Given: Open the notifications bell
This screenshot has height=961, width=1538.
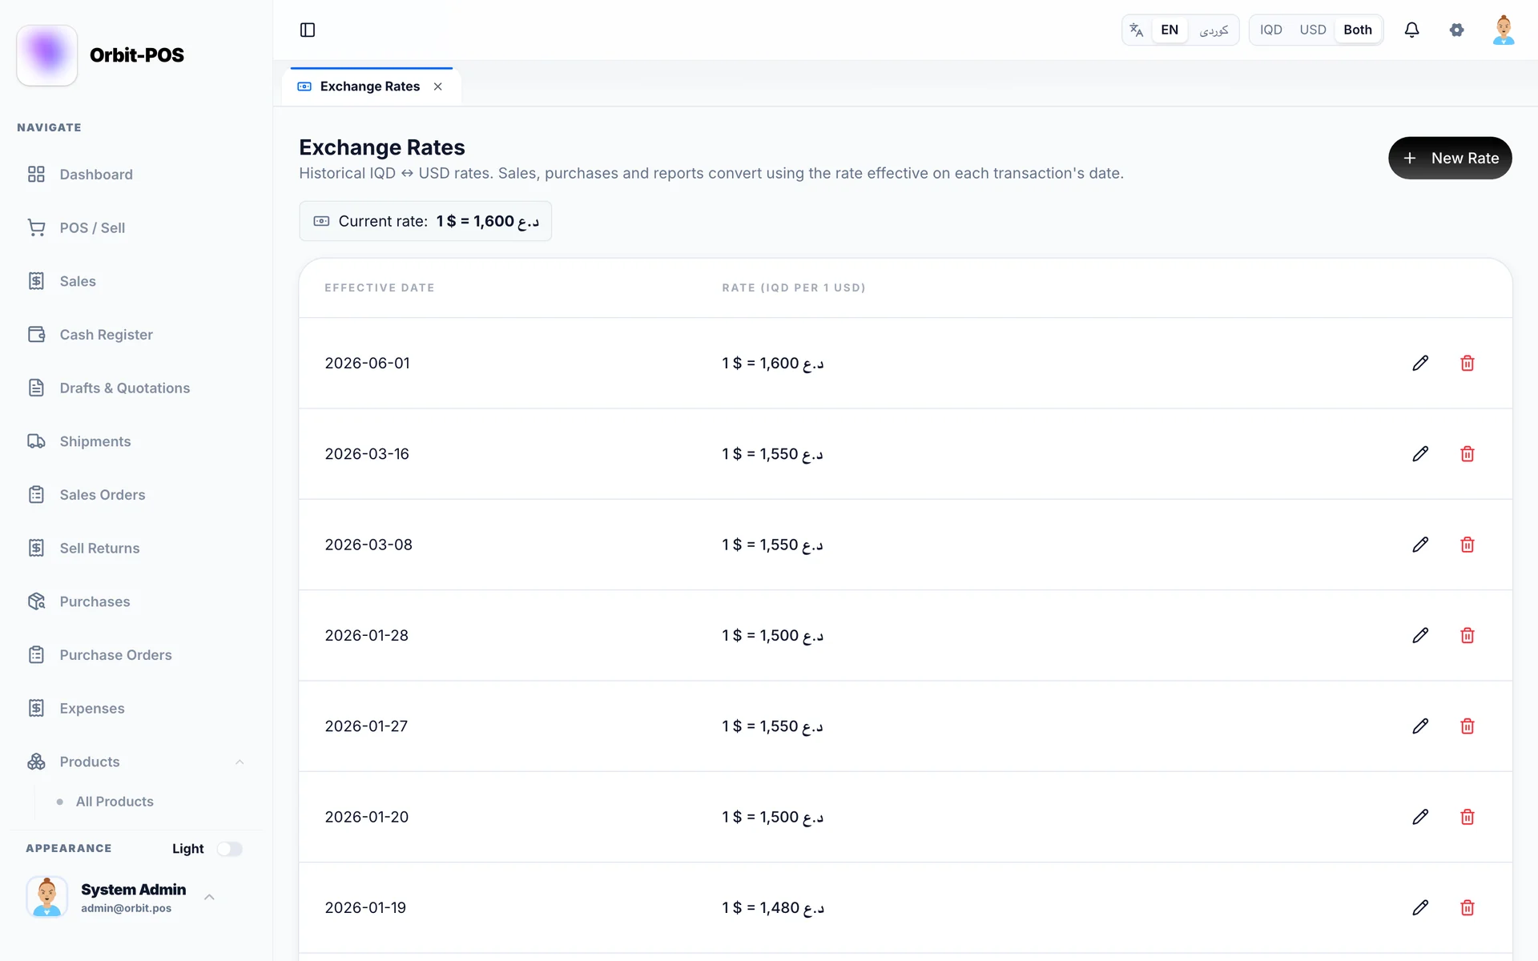Looking at the screenshot, I should pyautogui.click(x=1411, y=30).
